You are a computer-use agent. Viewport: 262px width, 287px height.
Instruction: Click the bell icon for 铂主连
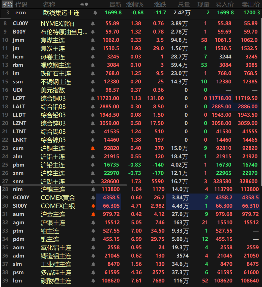(x=93, y=231)
